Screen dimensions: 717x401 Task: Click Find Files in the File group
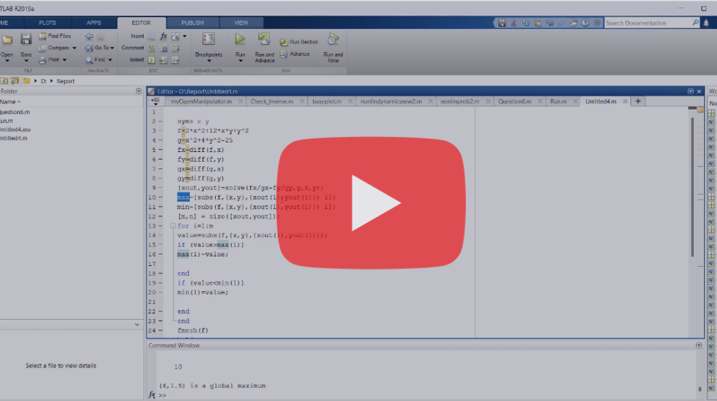[59, 36]
